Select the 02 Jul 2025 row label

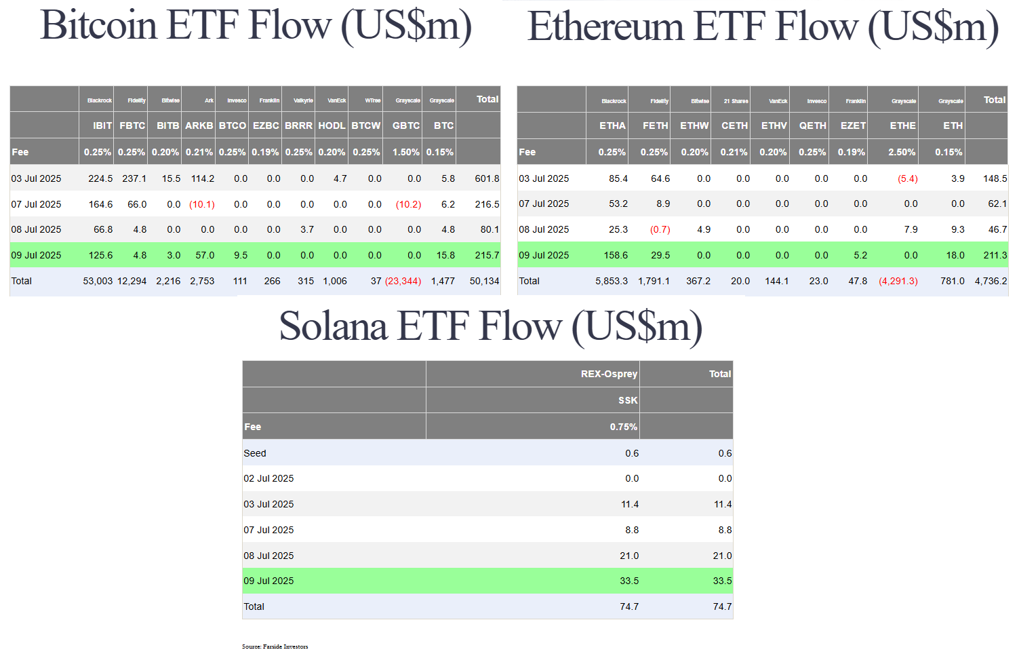click(x=268, y=478)
